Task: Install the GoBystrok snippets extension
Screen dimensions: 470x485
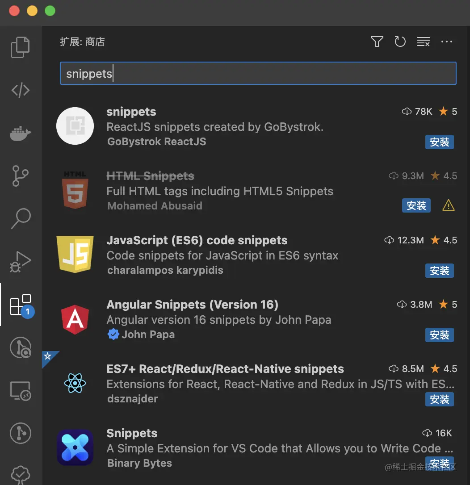Action: (x=439, y=142)
